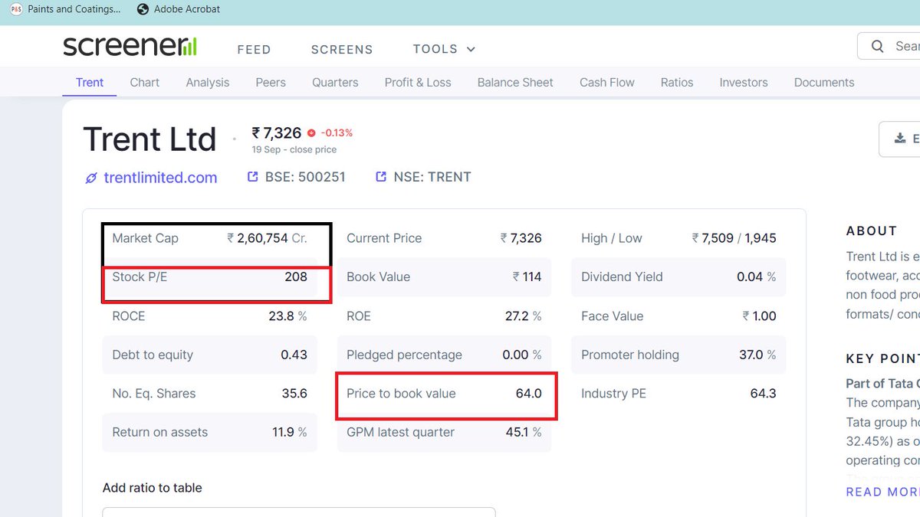The width and height of the screenshot is (920, 517).
Task: Click the Trent Ltd company heading
Action: coord(150,139)
